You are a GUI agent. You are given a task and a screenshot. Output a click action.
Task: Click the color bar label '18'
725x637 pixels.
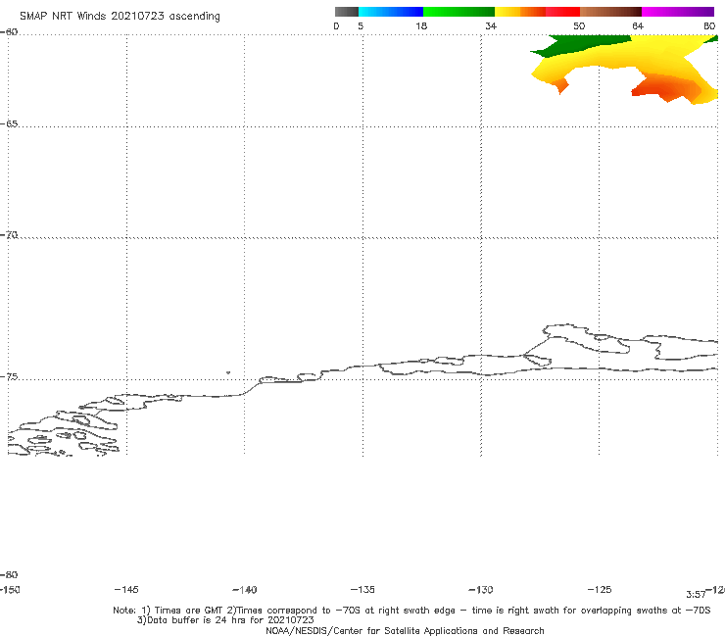421,26
